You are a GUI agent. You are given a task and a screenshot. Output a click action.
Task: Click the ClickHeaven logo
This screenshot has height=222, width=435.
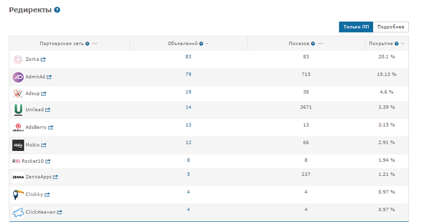pos(18,212)
